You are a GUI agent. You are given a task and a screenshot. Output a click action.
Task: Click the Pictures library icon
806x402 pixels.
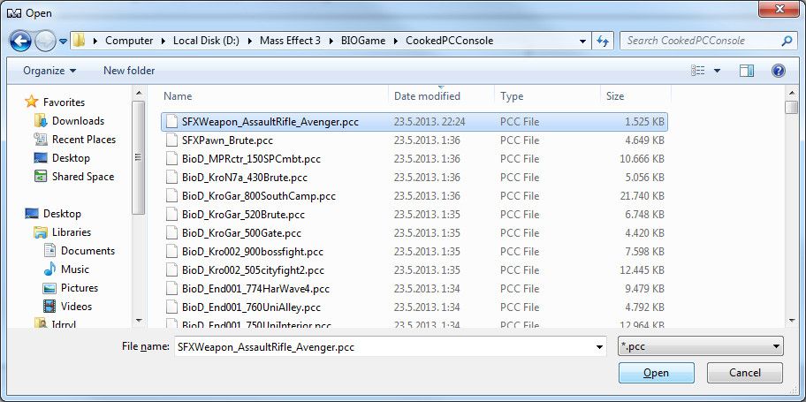click(x=49, y=288)
